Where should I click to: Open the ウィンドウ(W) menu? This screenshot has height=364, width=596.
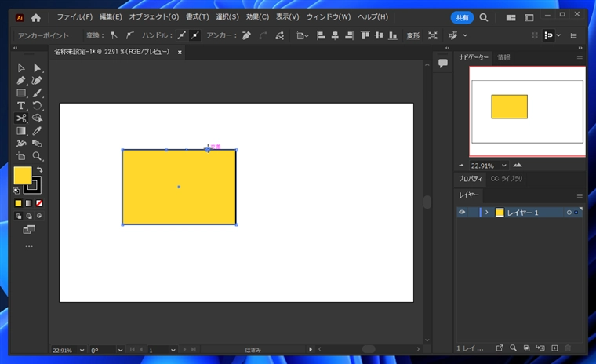[329, 17]
